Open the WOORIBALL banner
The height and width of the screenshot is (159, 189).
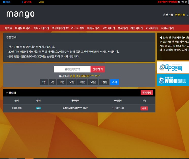tap(173, 80)
